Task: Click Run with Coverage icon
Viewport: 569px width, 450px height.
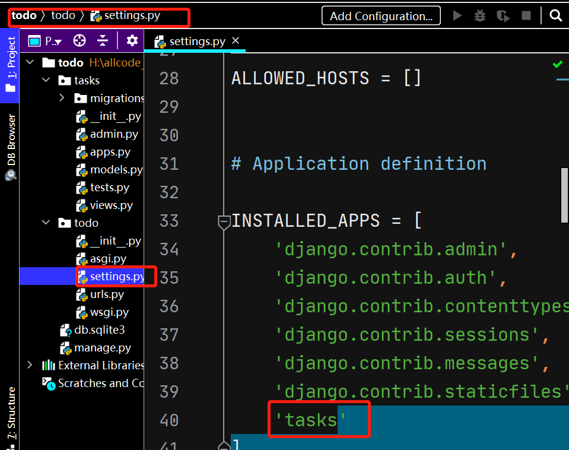Action: click(x=503, y=15)
